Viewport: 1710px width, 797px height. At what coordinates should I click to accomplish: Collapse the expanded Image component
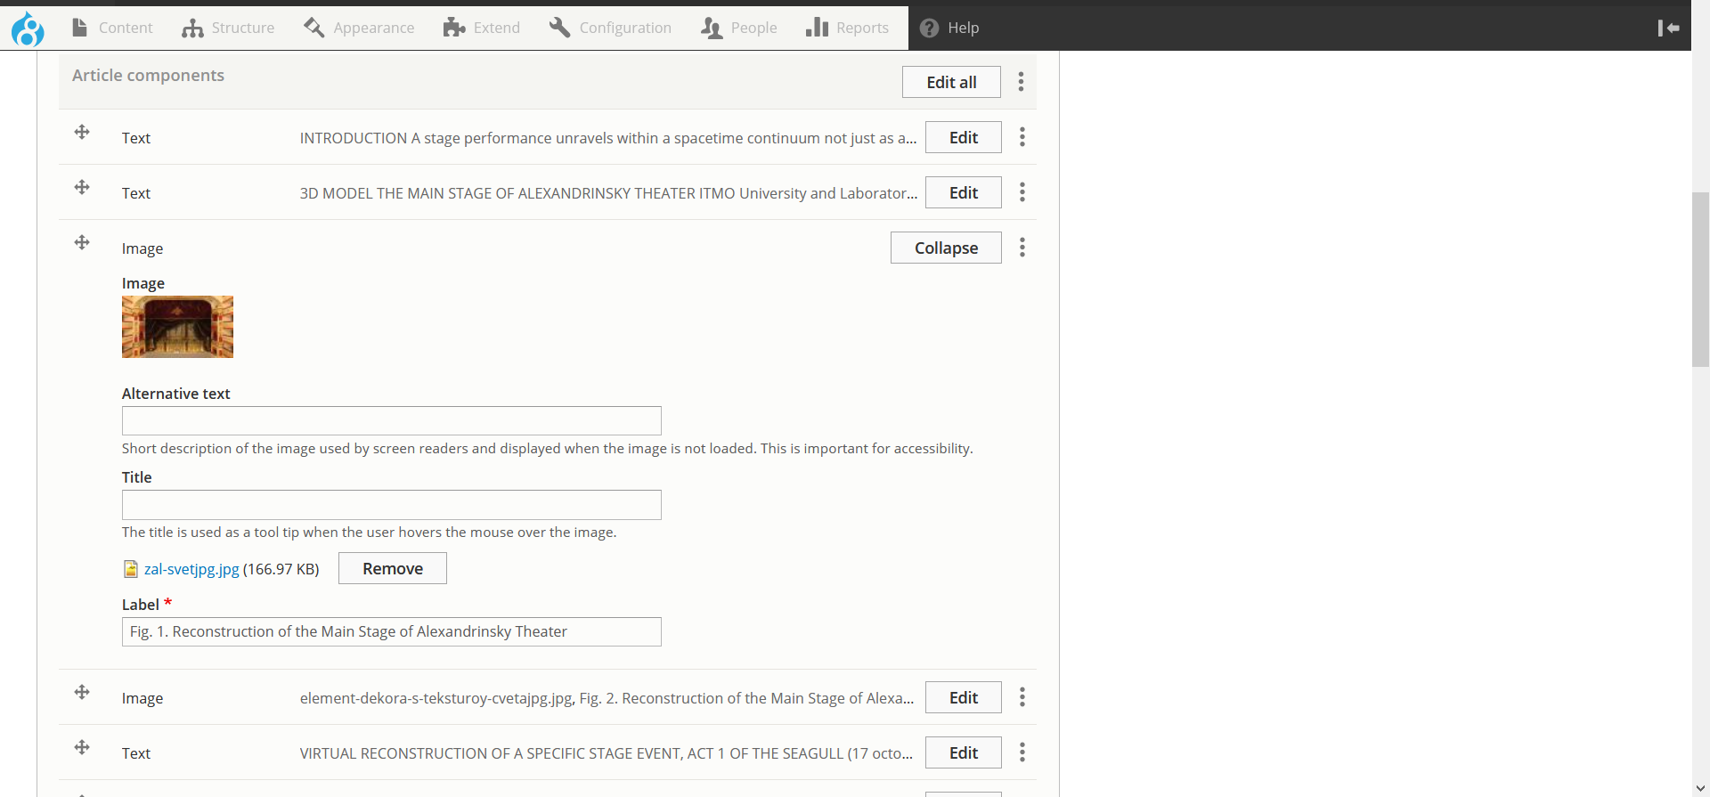(945, 248)
